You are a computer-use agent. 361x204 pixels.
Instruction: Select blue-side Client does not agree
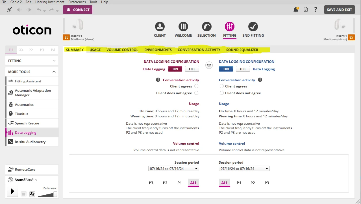tap(222, 93)
